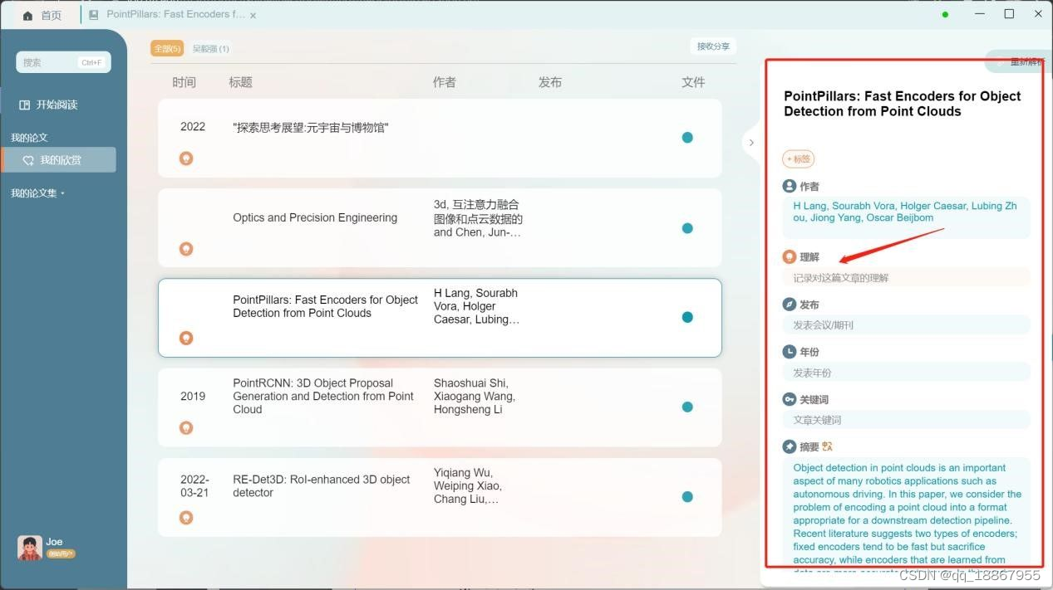Go to the 首页 home tab
Image resolution: width=1053 pixels, height=590 pixels.
pos(42,15)
